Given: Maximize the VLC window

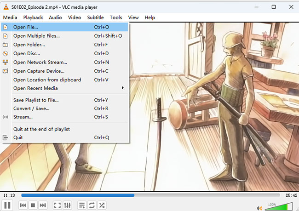Looking at the screenshot, I should tap(274, 7).
